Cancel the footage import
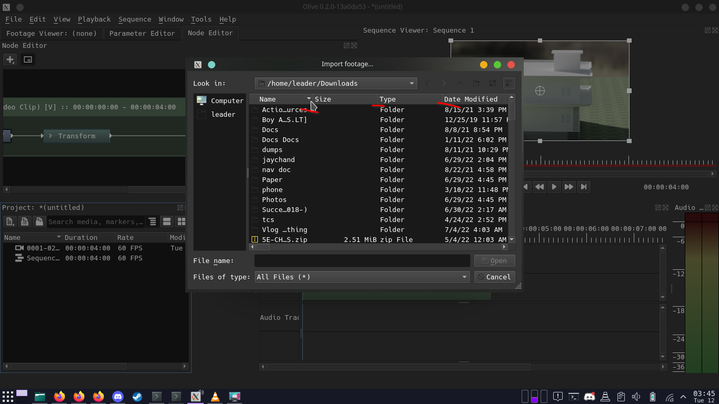 pyautogui.click(x=494, y=277)
